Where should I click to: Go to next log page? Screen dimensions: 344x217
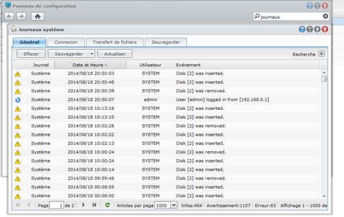[83, 205]
